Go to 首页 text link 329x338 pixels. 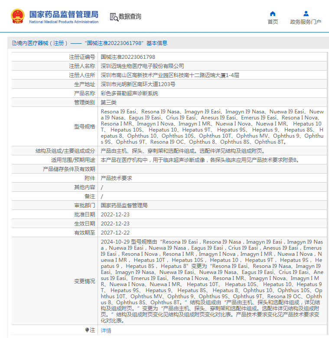click(273, 22)
